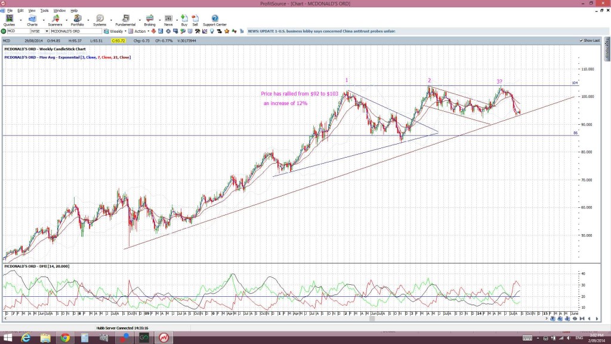Click the Mov Avg Exponential indicator label

[67, 57]
